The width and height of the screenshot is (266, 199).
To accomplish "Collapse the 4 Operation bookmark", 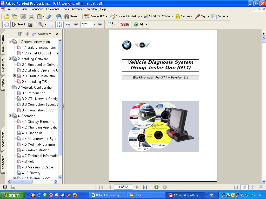I will pos(10,115).
